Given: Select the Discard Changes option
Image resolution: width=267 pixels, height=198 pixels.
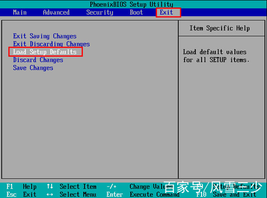Looking at the screenshot, I should click(38, 60).
